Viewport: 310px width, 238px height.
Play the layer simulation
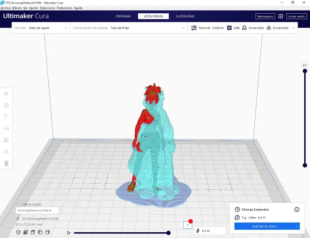[x=69, y=233]
